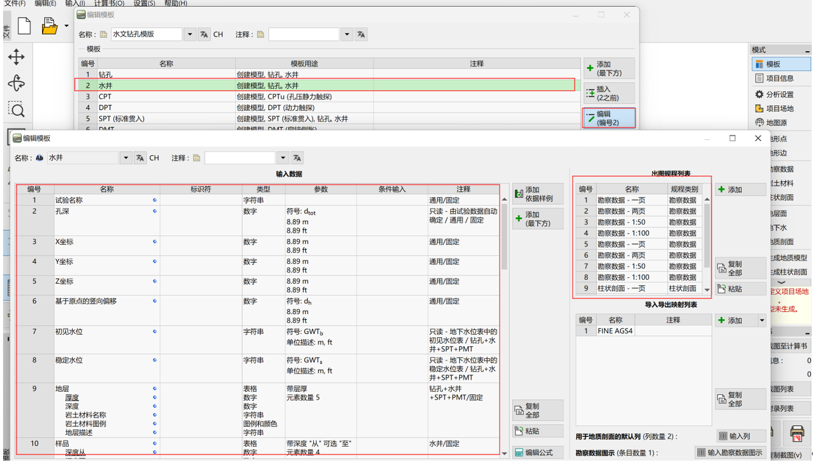Click 添加 (最下方) in back template window
Screen dimensions: 813x463
[609, 68]
